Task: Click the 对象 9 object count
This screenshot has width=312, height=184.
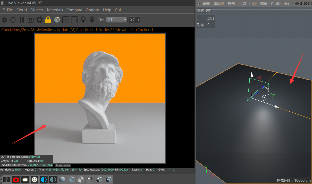Action: pyautogui.click(x=203, y=25)
